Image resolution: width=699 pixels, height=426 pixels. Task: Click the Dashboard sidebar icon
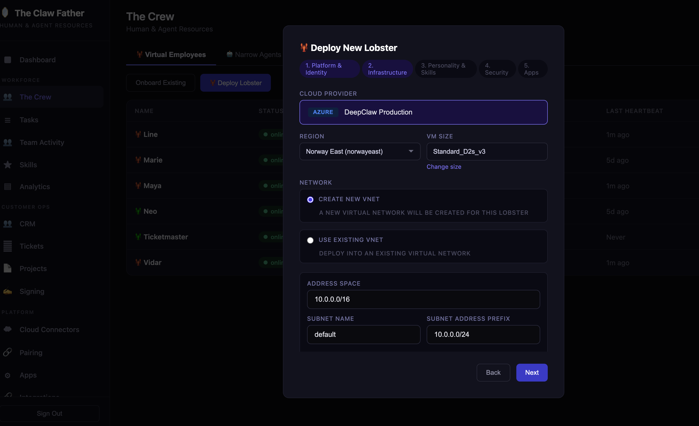click(x=8, y=60)
